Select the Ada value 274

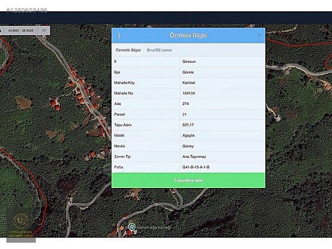tap(223, 104)
